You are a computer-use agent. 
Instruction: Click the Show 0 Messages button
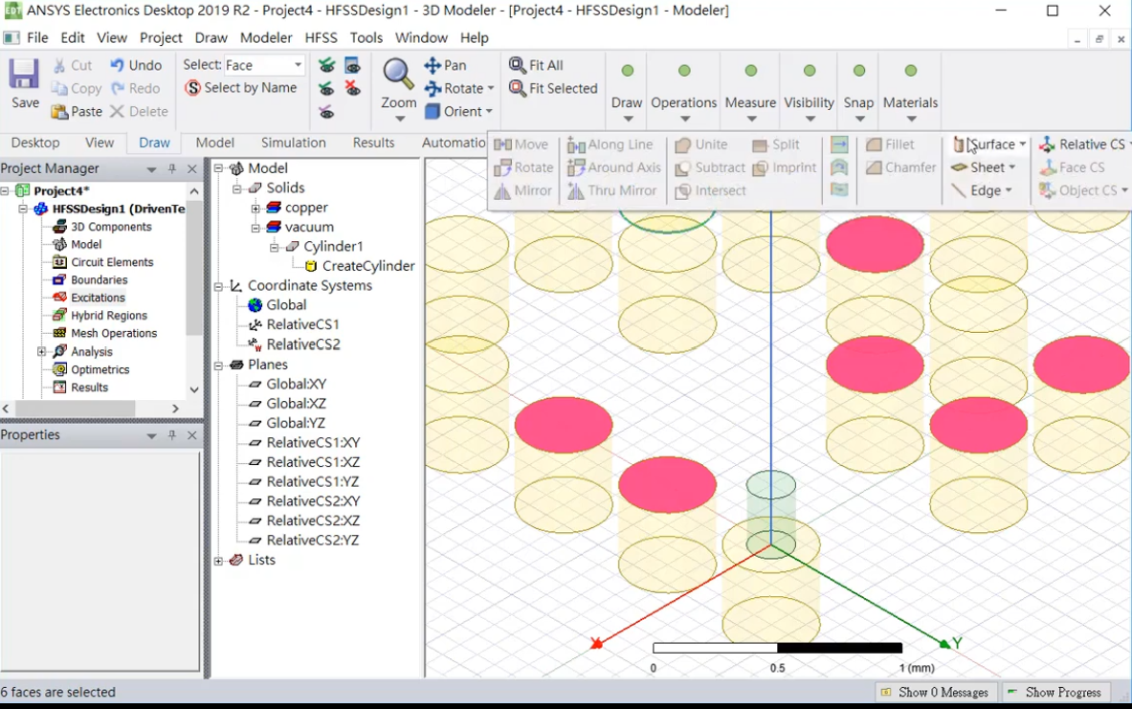coord(936,693)
